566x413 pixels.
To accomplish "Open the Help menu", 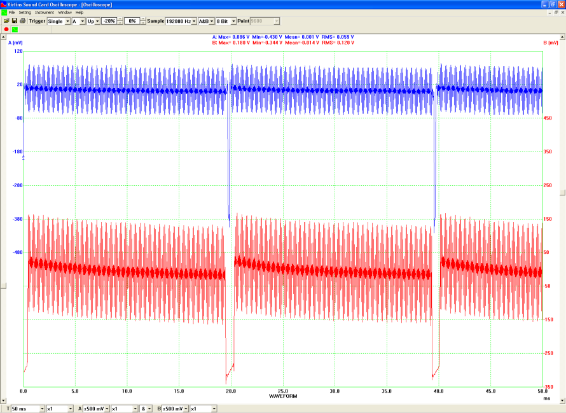I will [x=79, y=12].
